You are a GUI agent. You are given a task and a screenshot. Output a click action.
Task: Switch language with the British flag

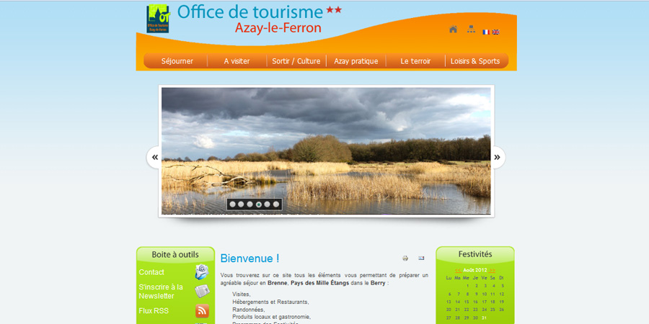coord(495,32)
